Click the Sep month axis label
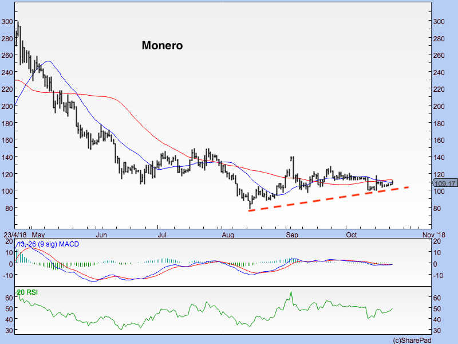Viewport: 458px width, 344px height. 292,235
